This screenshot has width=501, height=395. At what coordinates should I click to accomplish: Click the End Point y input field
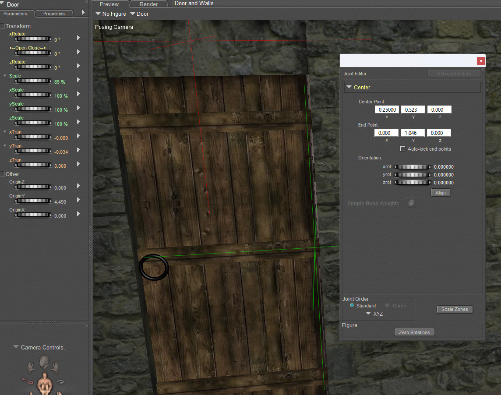tap(413, 133)
